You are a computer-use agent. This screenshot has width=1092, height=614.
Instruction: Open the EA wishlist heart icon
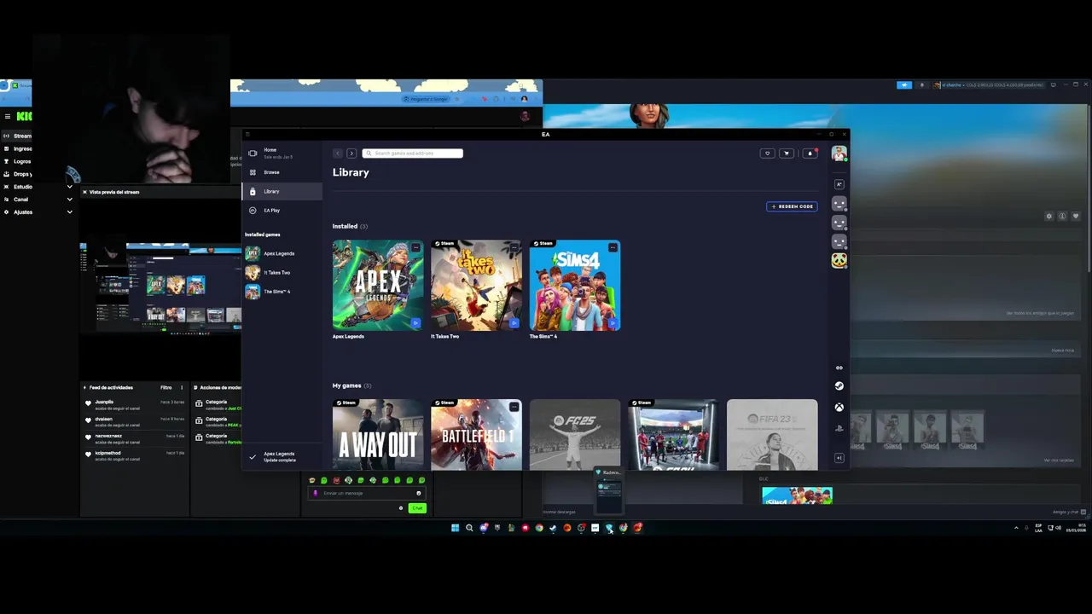coord(767,153)
